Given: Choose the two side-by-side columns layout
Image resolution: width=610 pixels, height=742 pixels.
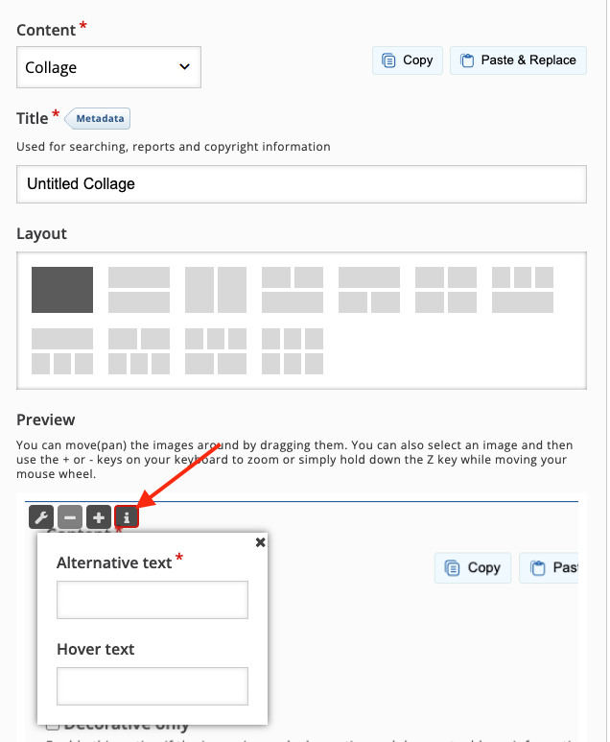Looking at the screenshot, I should pyautogui.click(x=216, y=290).
